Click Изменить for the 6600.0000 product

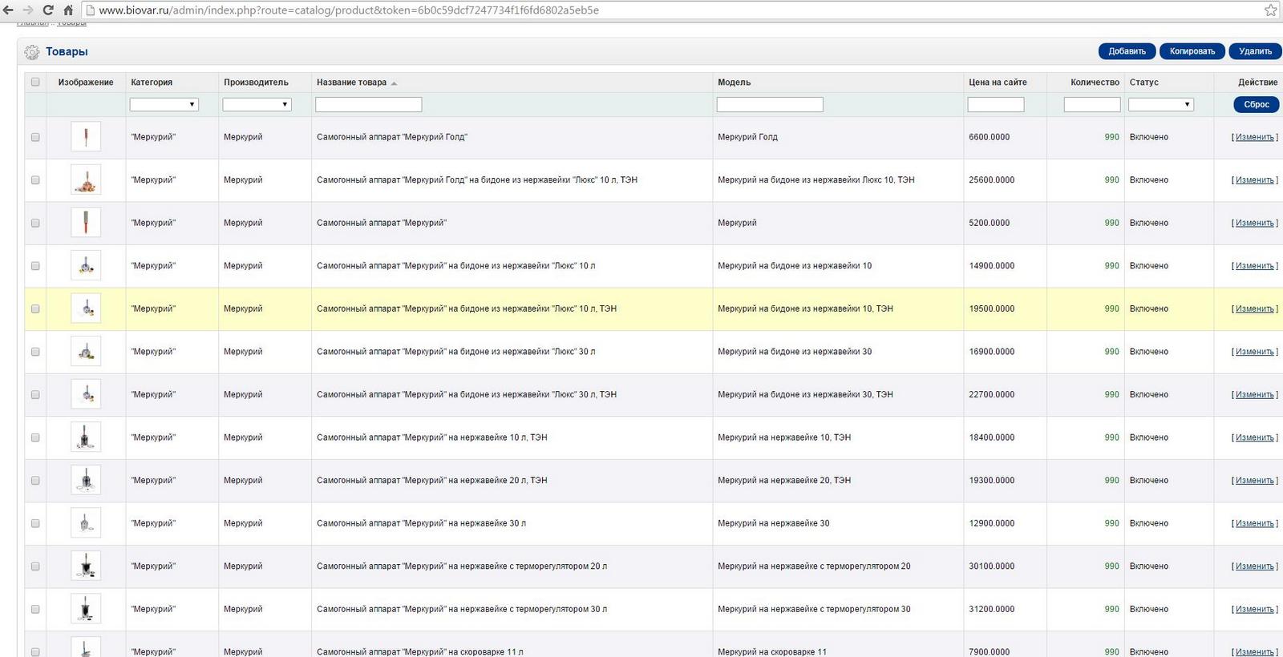[x=1255, y=137]
